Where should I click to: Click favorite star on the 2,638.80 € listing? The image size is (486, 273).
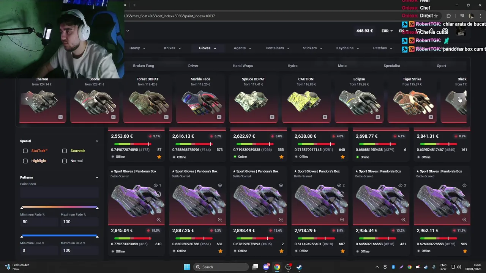342,157
